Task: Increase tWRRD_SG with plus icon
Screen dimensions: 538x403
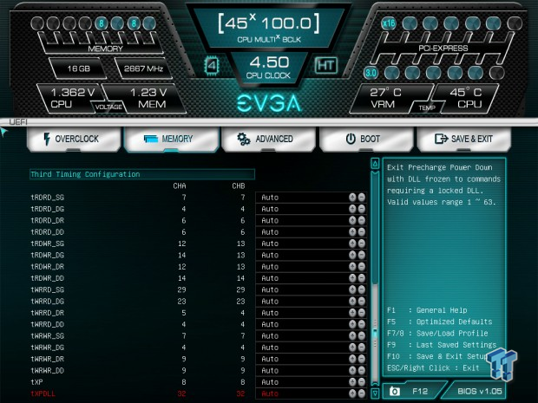Action: click(x=352, y=289)
